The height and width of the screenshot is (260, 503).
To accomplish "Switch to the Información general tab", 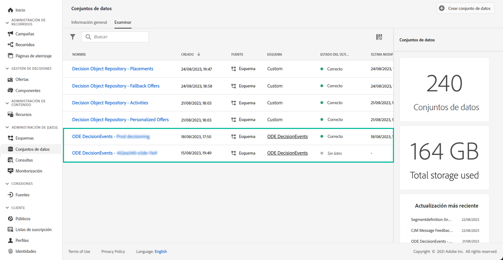I will coord(89,22).
